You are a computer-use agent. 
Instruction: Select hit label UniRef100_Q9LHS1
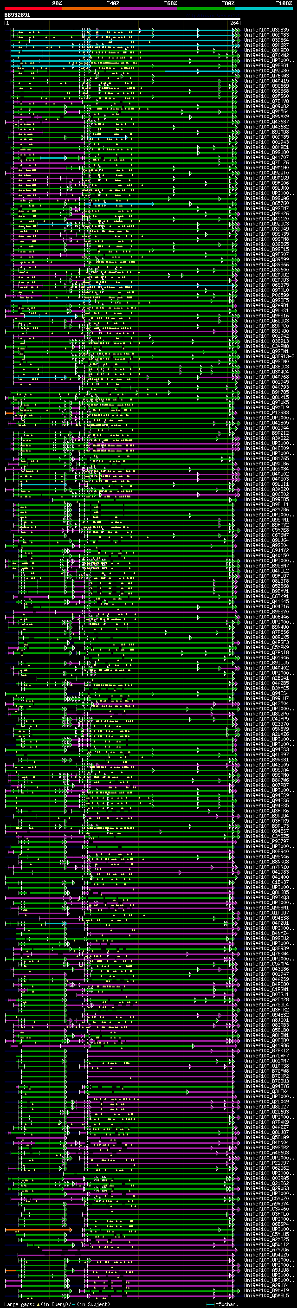pyautogui.click(x=266, y=311)
